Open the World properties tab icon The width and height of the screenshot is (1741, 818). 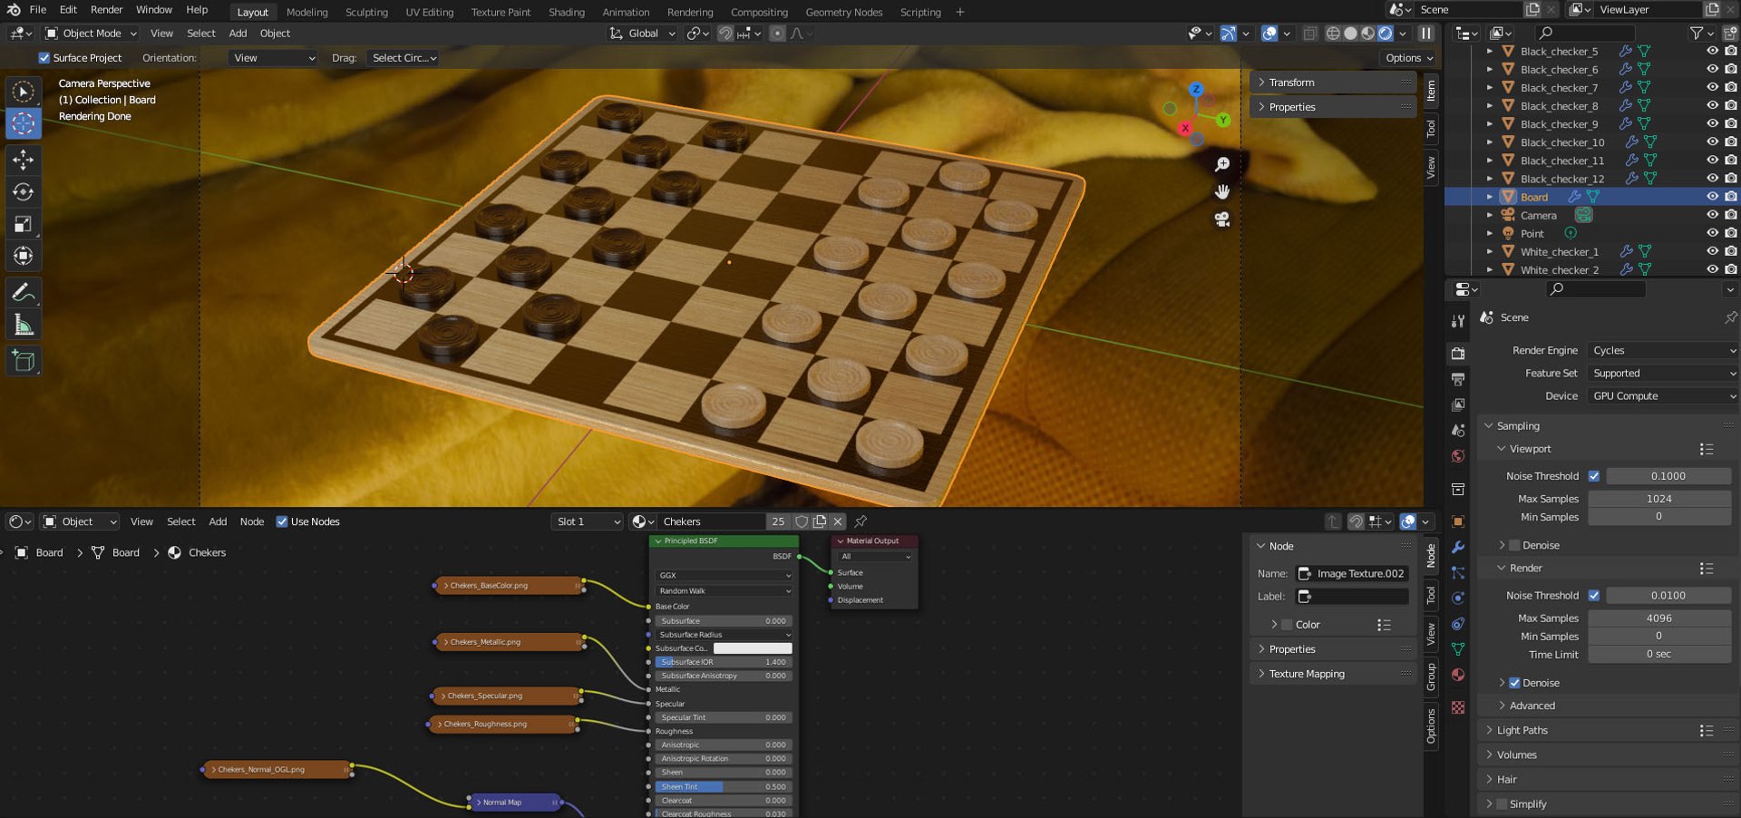coord(1458,456)
